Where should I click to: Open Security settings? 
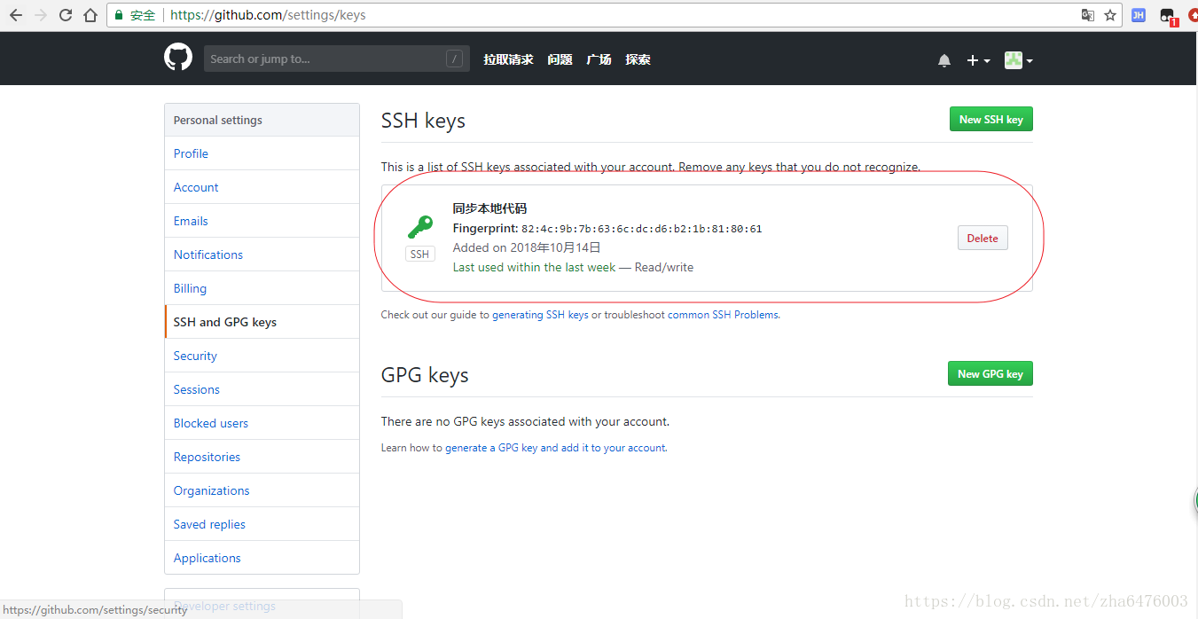[x=262, y=356]
